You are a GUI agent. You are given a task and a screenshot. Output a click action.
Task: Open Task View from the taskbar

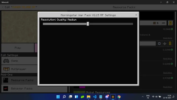(70, 97)
